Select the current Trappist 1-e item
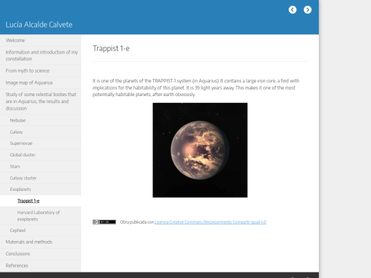Viewport: 371px width, 278px height. [x=41, y=201]
